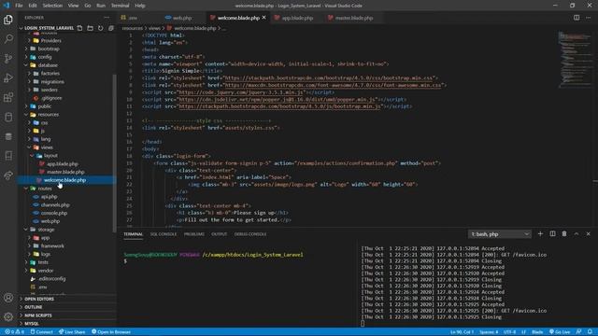Open notifications bell in status bar
This screenshot has height=336, width=598.
pyautogui.click(x=590, y=332)
